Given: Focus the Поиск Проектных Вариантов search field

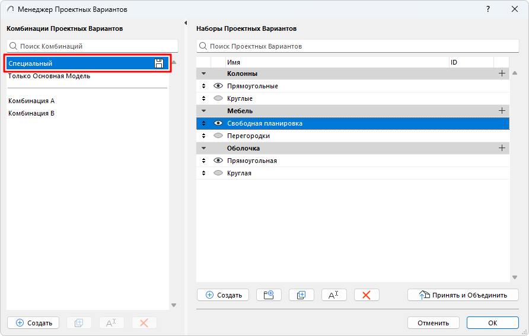Looking at the screenshot, I should 356,46.
